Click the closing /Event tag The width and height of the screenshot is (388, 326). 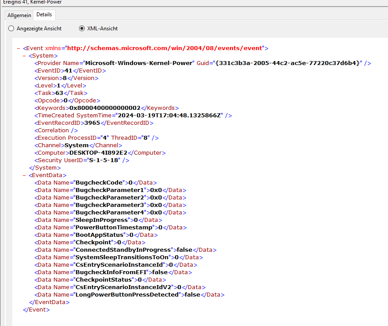(x=36, y=310)
